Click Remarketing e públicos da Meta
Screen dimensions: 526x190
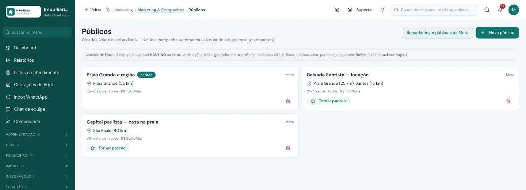pyautogui.click(x=438, y=33)
